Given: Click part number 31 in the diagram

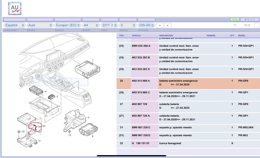Looking at the screenshot, I should click(40, 141).
